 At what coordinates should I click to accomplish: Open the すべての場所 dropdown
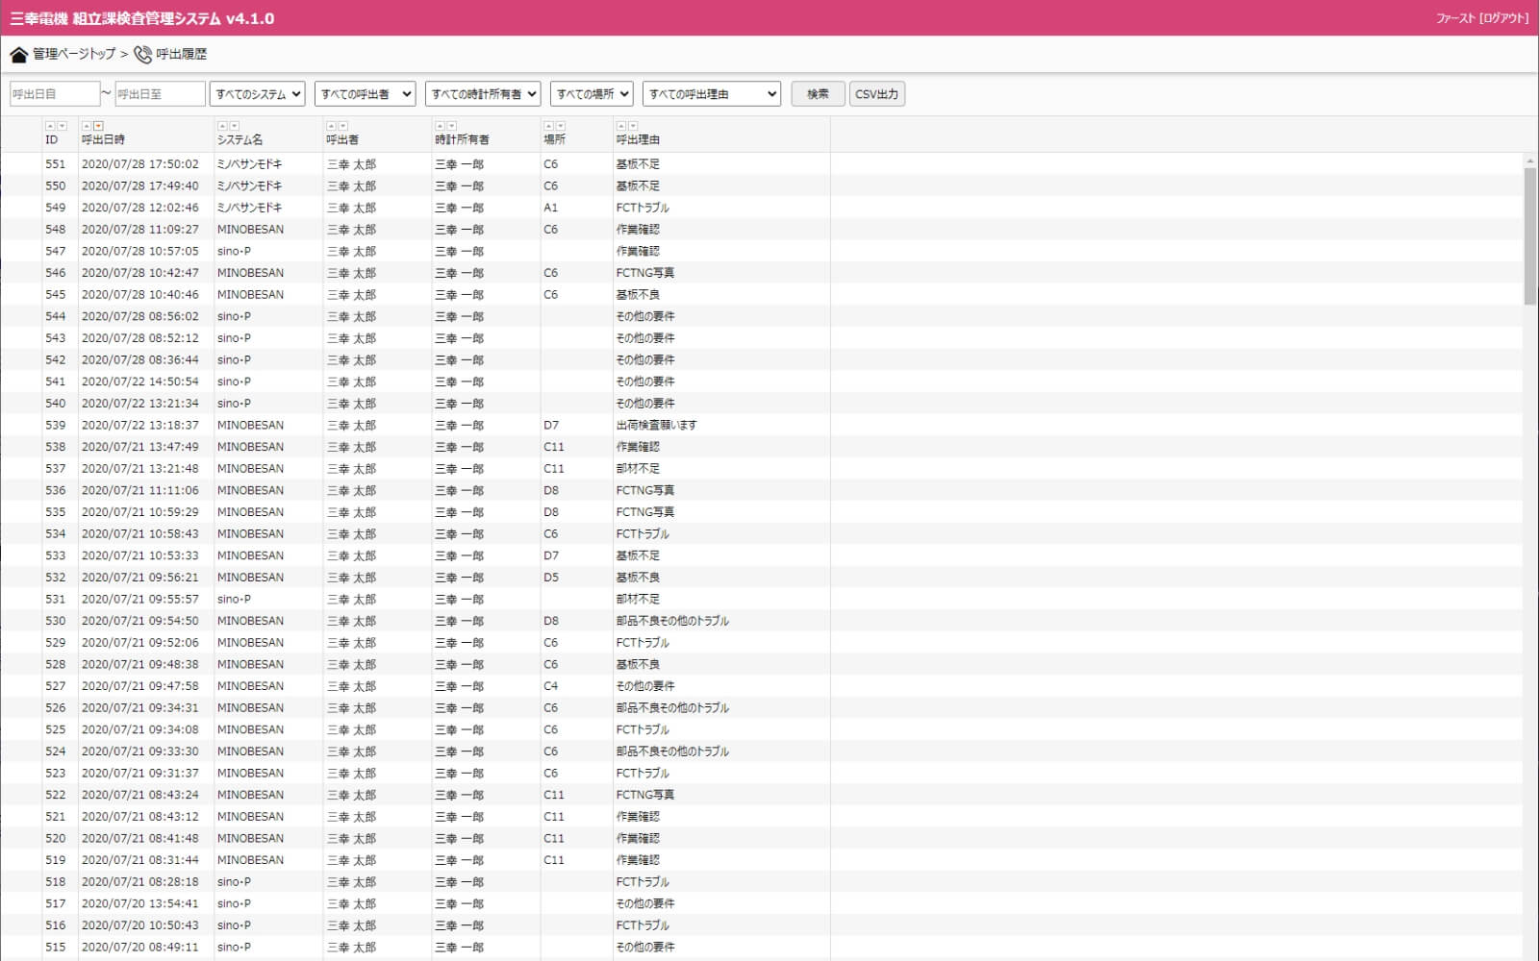point(592,94)
